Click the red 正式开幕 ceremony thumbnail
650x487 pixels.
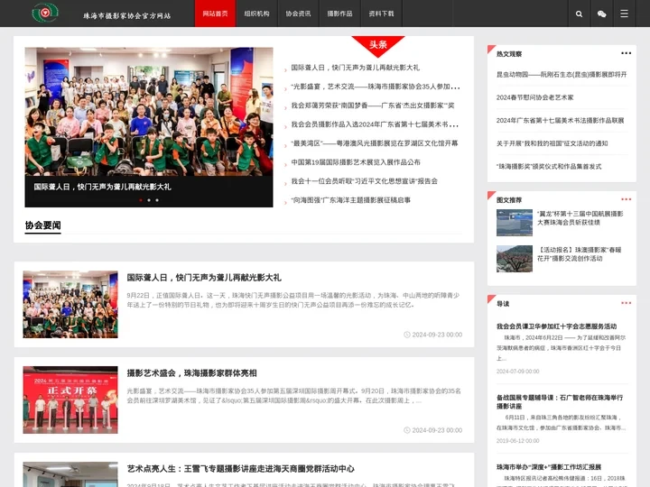tap(70, 400)
